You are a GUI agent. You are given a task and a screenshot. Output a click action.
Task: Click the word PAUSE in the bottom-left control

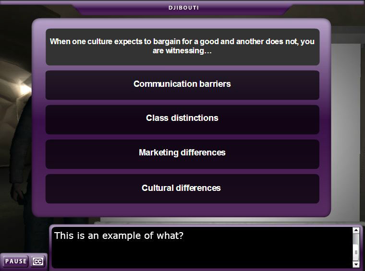point(16,261)
